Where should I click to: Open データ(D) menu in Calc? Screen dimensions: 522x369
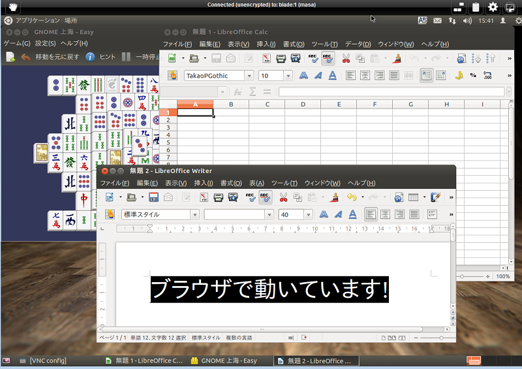pos(358,44)
